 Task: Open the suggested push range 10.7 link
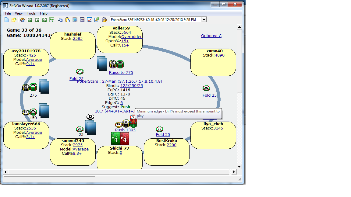point(115,111)
